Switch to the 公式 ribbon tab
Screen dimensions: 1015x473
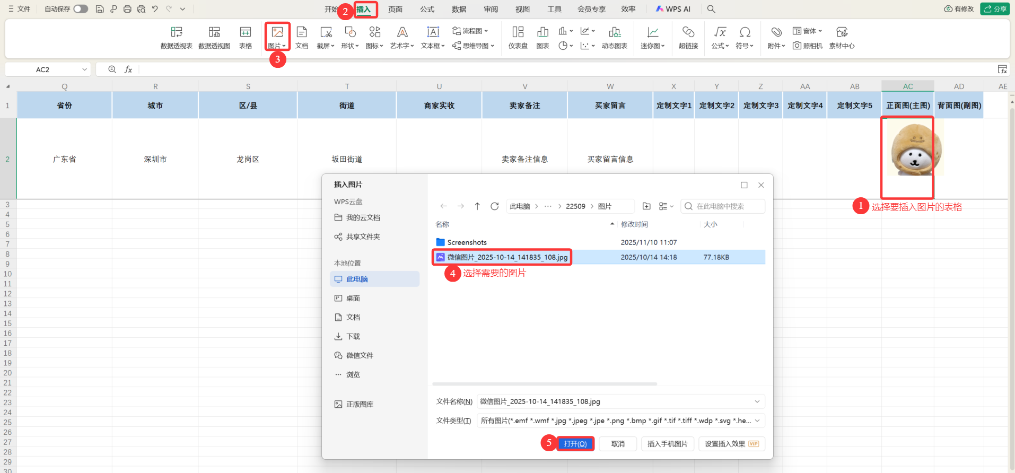pos(427,9)
